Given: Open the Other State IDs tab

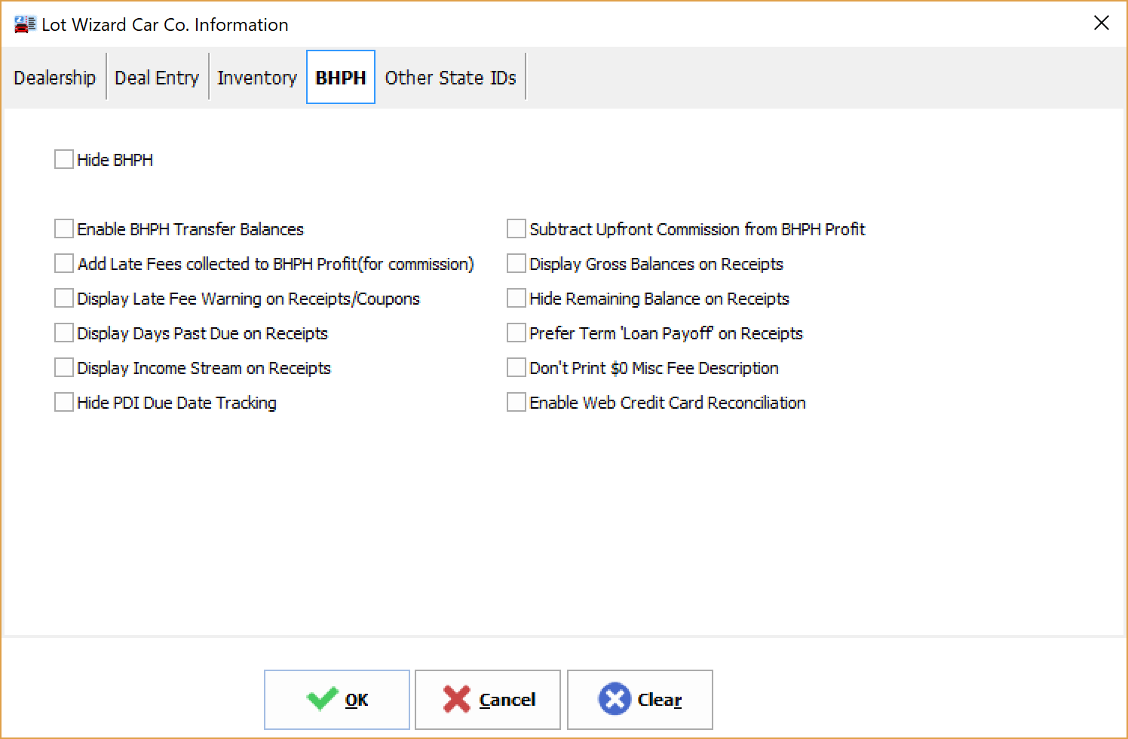Looking at the screenshot, I should click(450, 77).
